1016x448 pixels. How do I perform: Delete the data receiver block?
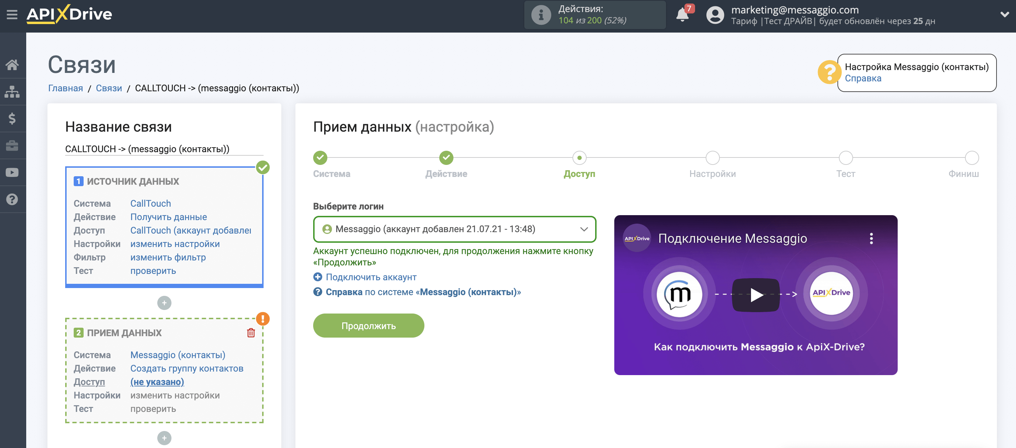pos(251,333)
